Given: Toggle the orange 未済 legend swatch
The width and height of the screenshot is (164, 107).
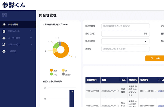Looking at the screenshot, I should 51,70.
